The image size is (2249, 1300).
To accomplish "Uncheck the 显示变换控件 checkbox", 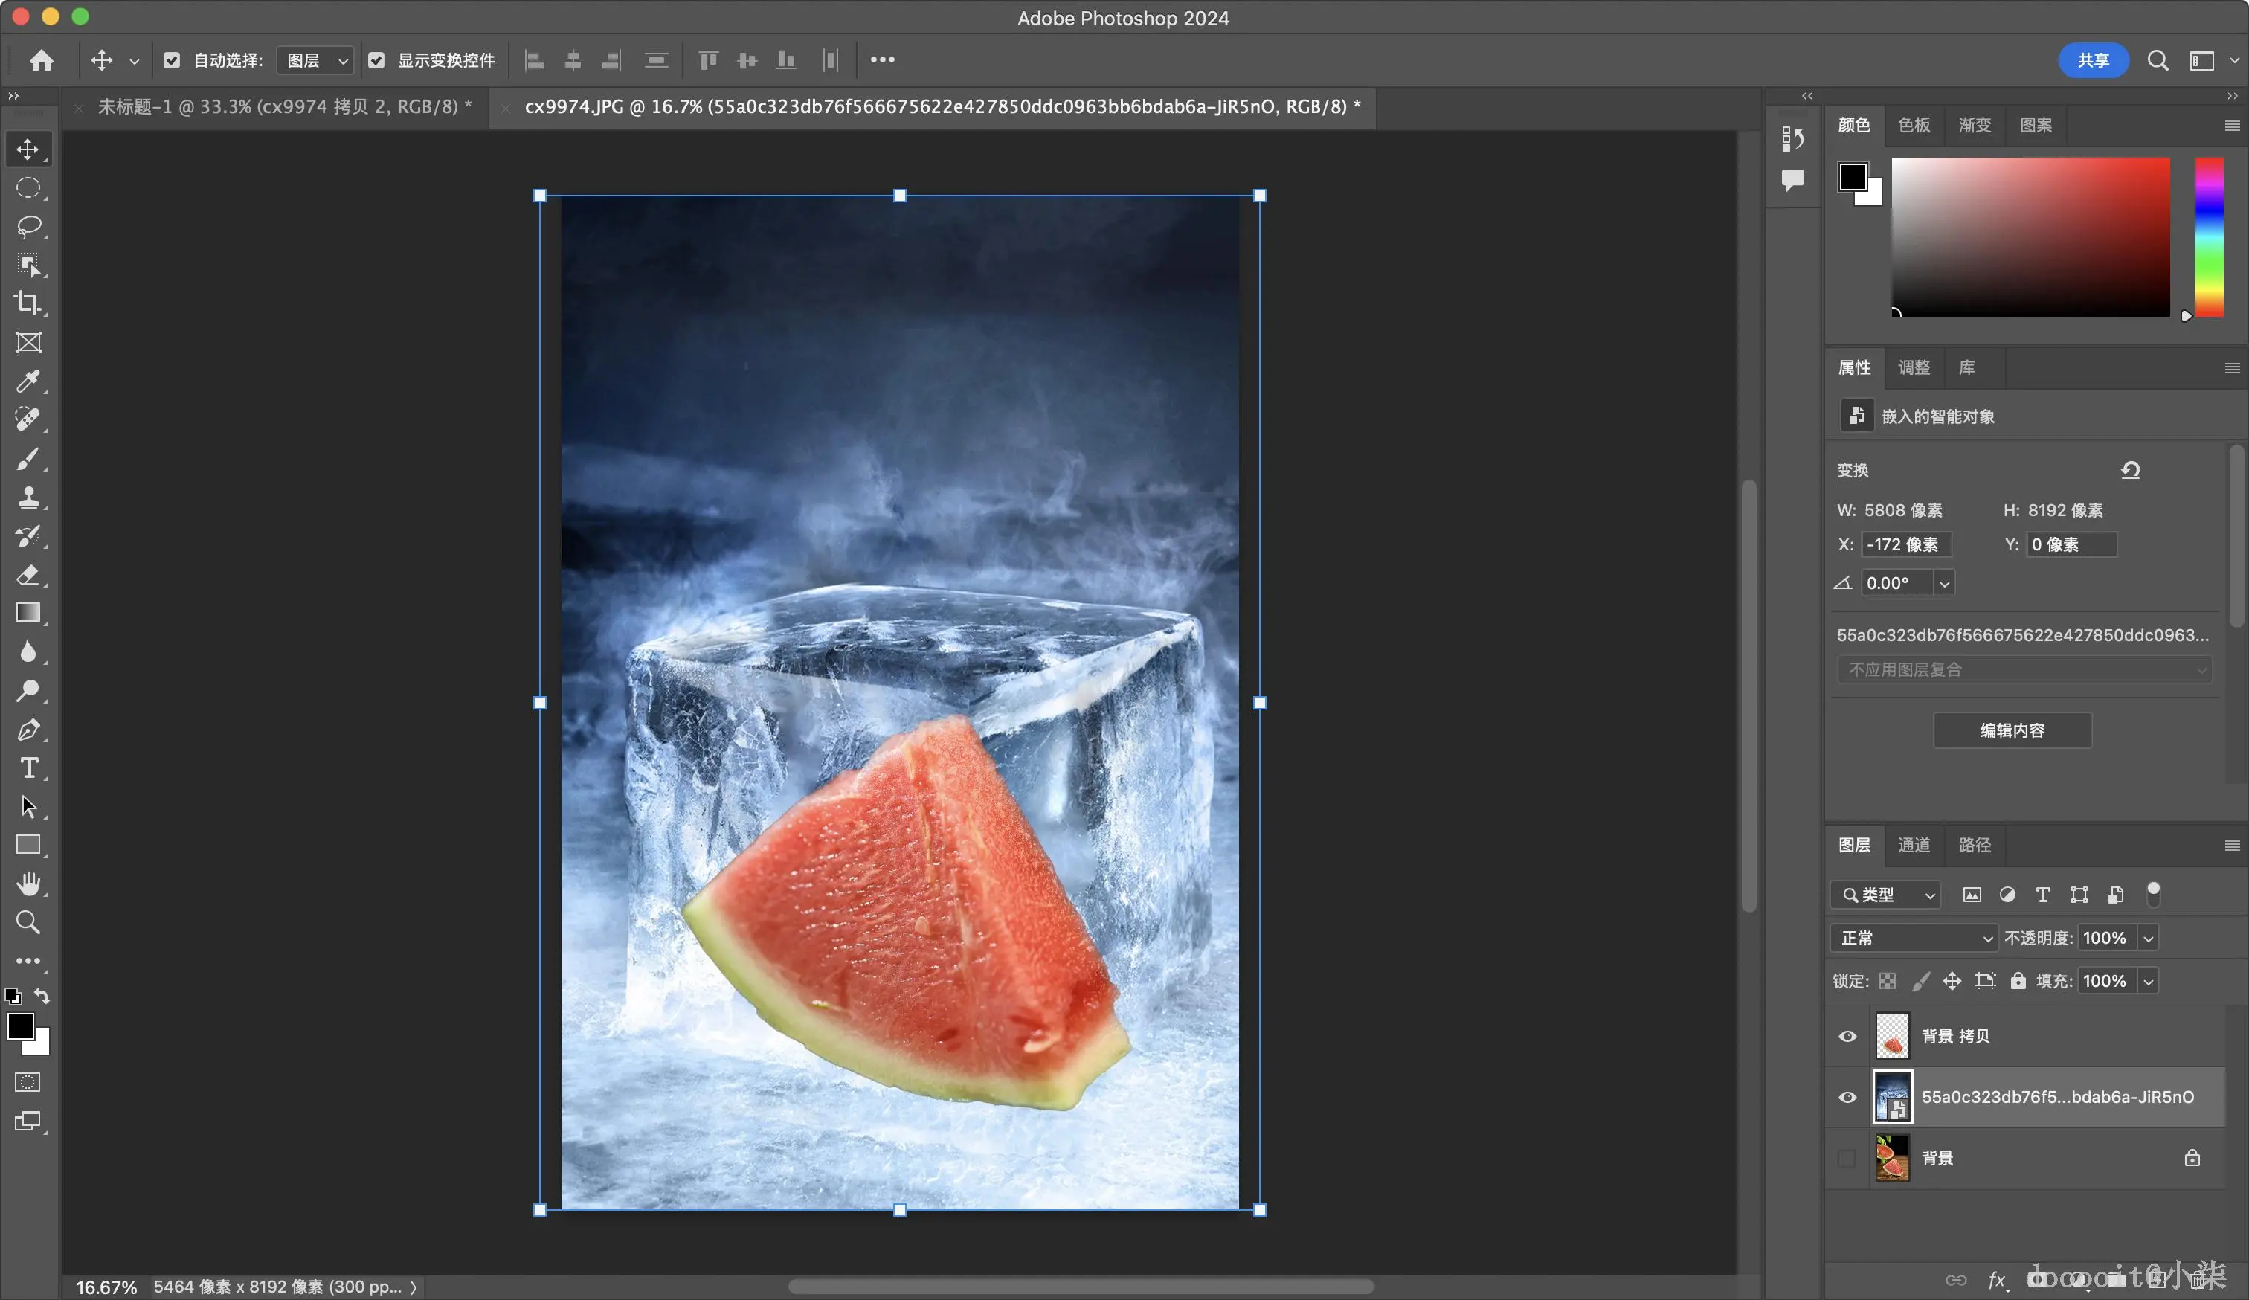I will pos(376,59).
